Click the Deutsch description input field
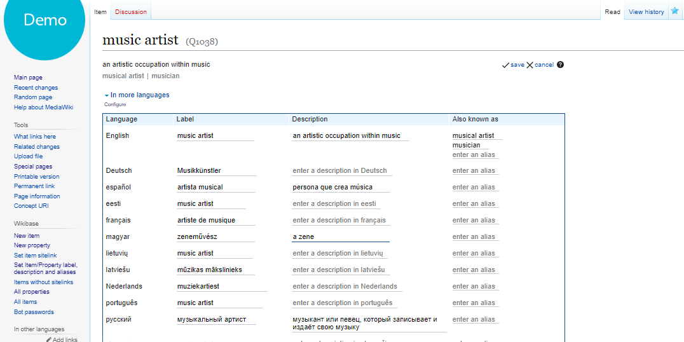 (341, 170)
